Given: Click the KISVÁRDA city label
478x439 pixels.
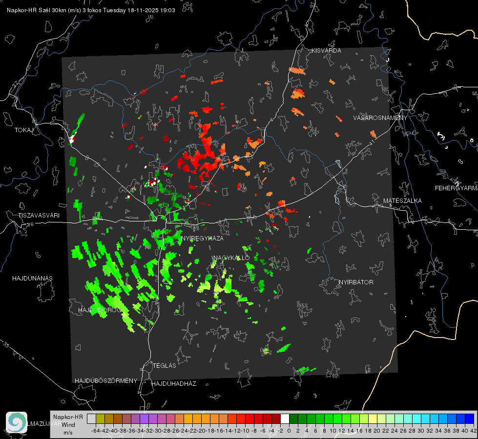Looking at the screenshot, I should (326, 51).
